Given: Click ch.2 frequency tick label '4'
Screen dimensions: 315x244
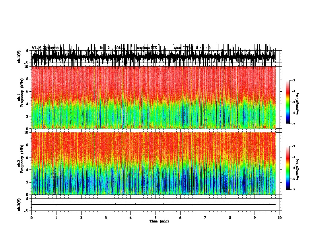Looking at the screenshot, I should point(28,170).
